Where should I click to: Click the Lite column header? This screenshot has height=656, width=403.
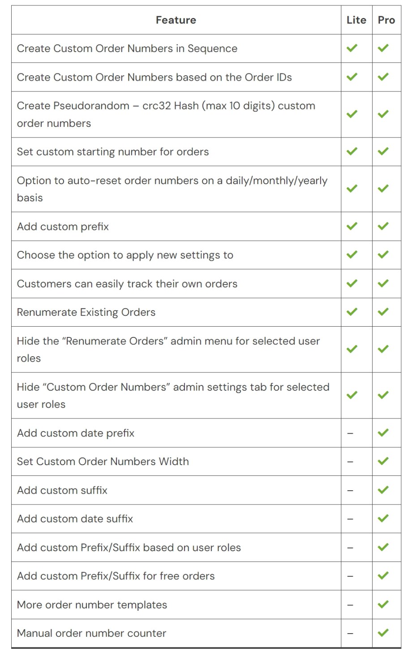[x=356, y=20]
